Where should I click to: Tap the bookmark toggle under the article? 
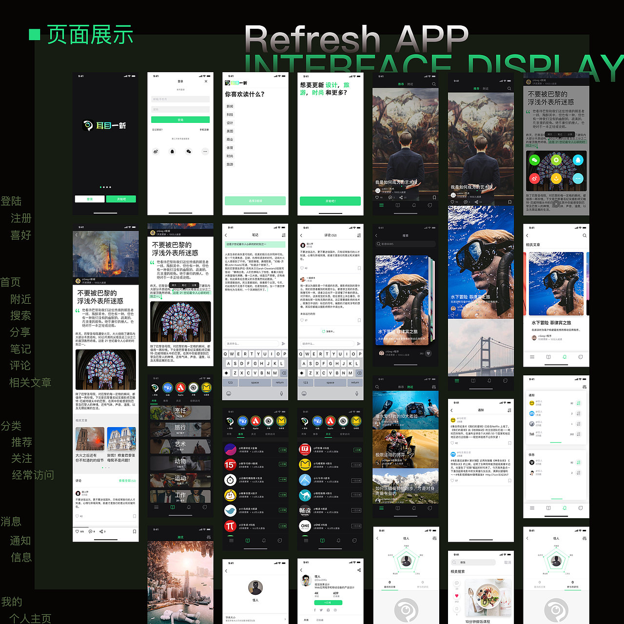click(x=135, y=532)
